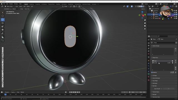Select the Annotate tool

(x=3, y=33)
